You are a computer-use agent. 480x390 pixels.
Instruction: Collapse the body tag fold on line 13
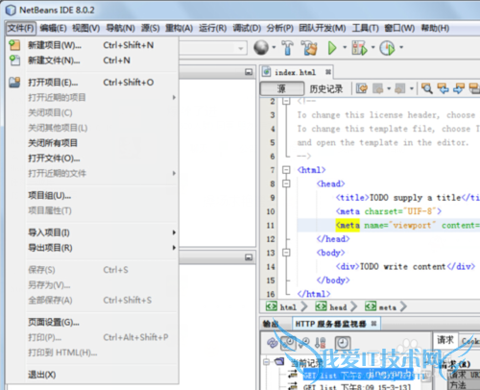pos(286,253)
